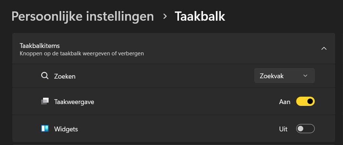The width and height of the screenshot is (343, 145).
Task: Collapse the Taakbalkitems section with the chevron
Action: pos(324,48)
